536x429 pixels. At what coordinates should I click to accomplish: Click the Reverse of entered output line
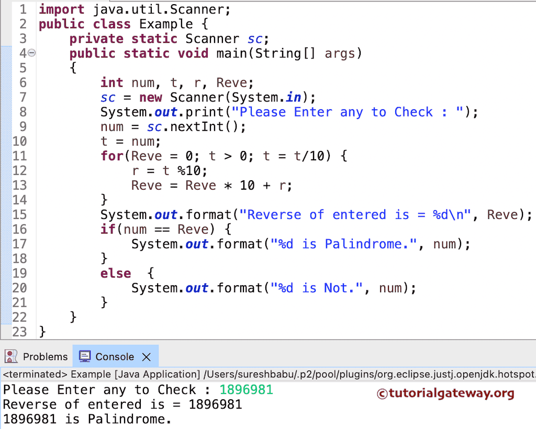coord(120,404)
